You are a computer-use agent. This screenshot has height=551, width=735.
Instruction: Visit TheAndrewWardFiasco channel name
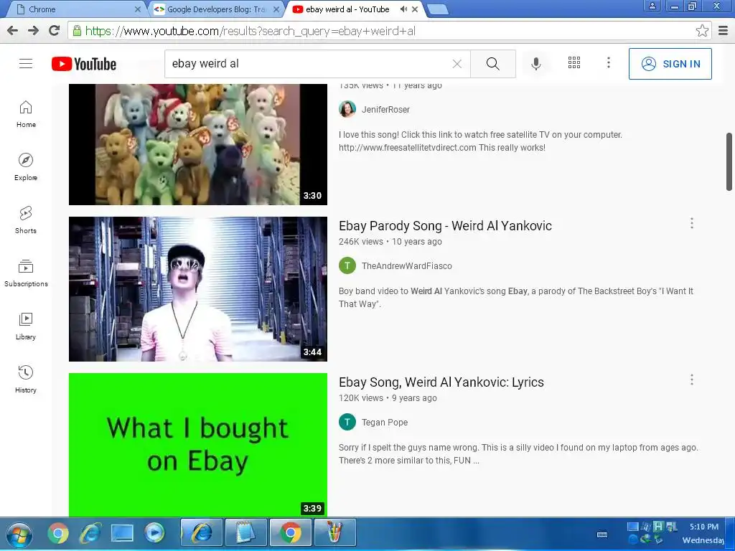(x=406, y=266)
